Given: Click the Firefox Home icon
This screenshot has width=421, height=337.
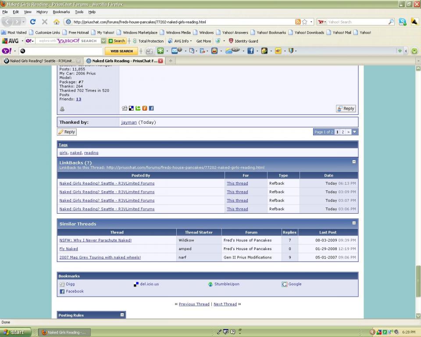Looking at the screenshot, I should pyautogui.click(x=56, y=22).
